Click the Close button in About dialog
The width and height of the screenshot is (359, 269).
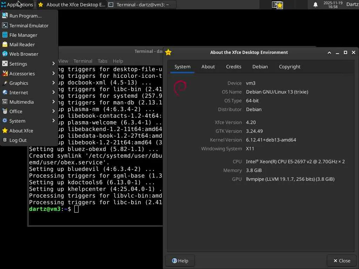[341, 261]
